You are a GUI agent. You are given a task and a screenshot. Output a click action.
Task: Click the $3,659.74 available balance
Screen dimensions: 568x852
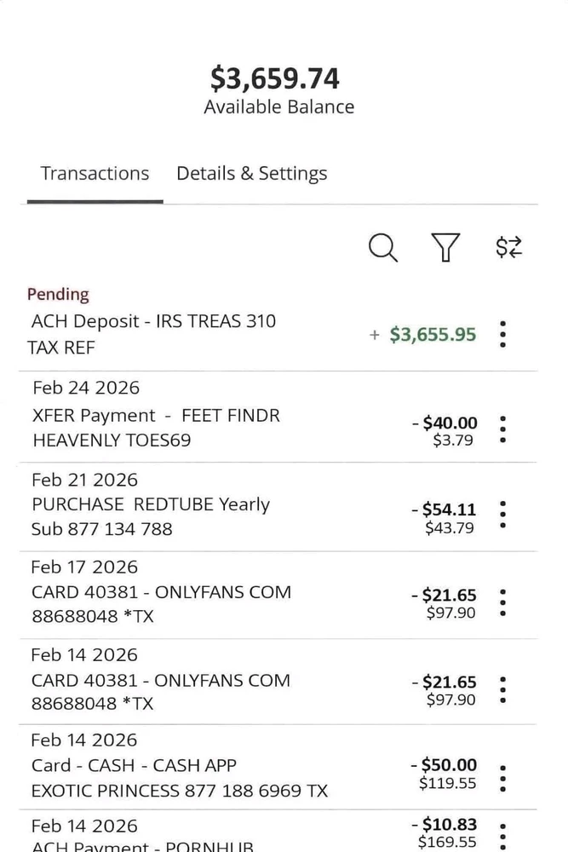pyautogui.click(x=275, y=79)
